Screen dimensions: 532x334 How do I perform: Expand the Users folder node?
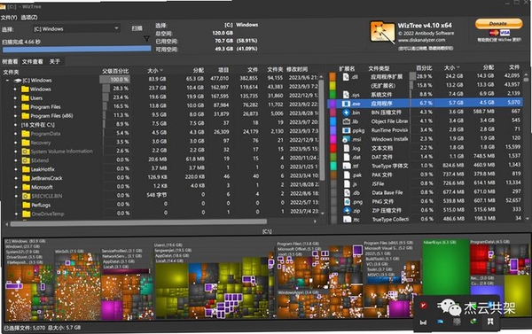click(15, 98)
